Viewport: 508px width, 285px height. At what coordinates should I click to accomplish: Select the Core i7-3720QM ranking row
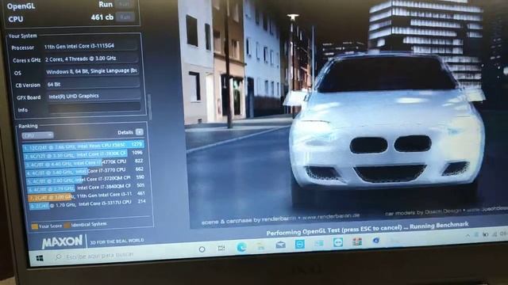click(x=86, y=180)
